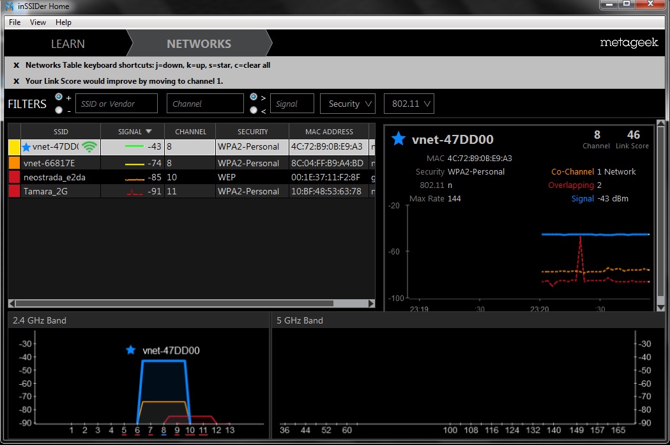Select the less-than signal radio button

[x=254, y=110]
